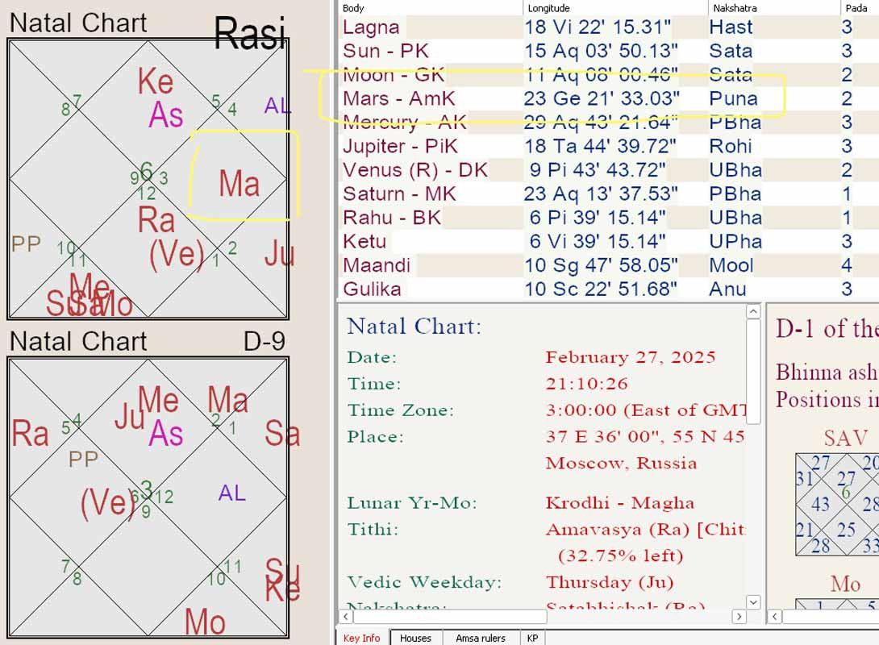Open the Amsa rulers tab

[x=481, y=638]
